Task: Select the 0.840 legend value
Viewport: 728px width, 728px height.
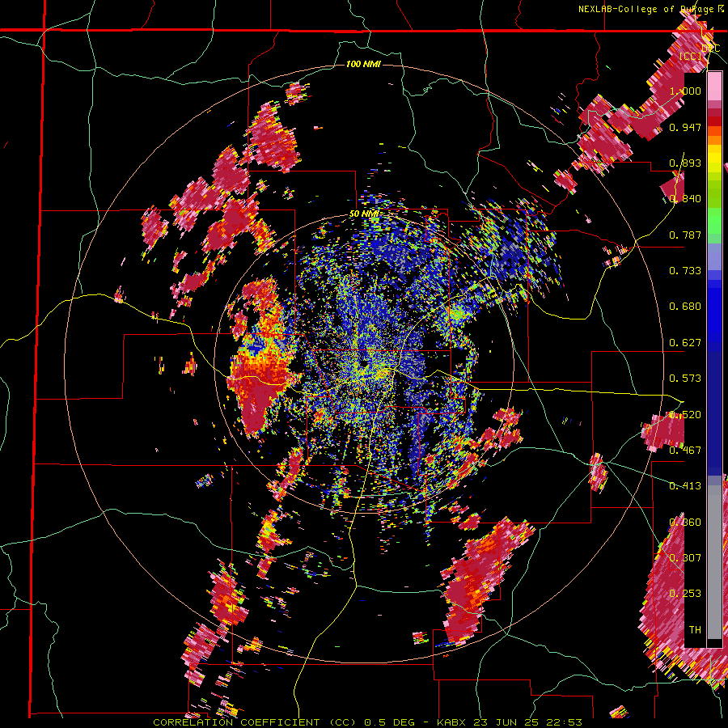Action: tap(685, 199)
